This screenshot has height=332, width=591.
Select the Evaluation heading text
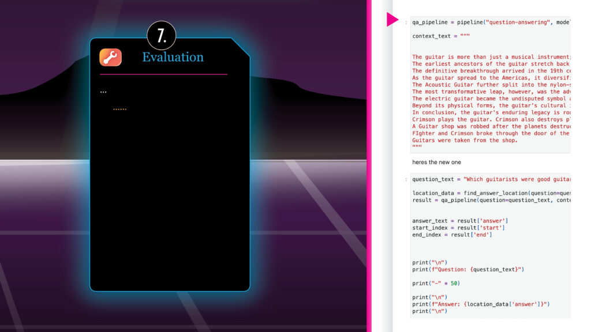pyautogui.click(x=173, y=57)
